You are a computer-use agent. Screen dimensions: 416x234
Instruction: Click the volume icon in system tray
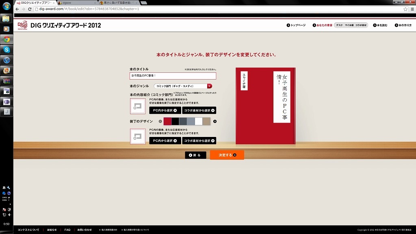(x=10, y=214)
